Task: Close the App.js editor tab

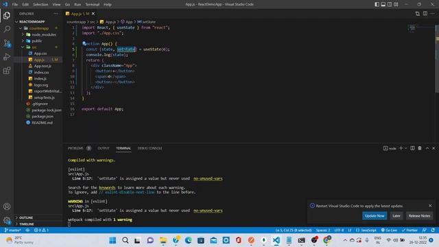Action: (93, 14)
